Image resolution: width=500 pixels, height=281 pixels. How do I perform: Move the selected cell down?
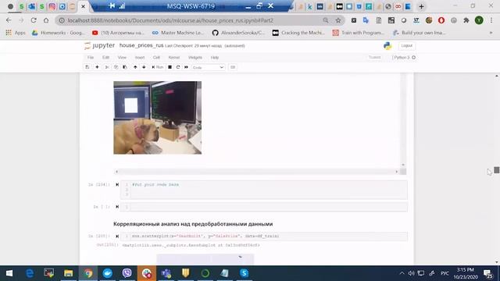pyautogui.click(x=144, y=67)
